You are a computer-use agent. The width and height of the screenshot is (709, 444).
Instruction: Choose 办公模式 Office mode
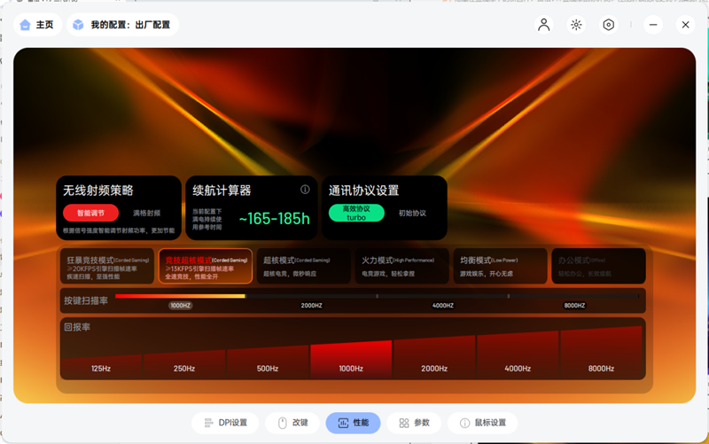click(599, 266)
